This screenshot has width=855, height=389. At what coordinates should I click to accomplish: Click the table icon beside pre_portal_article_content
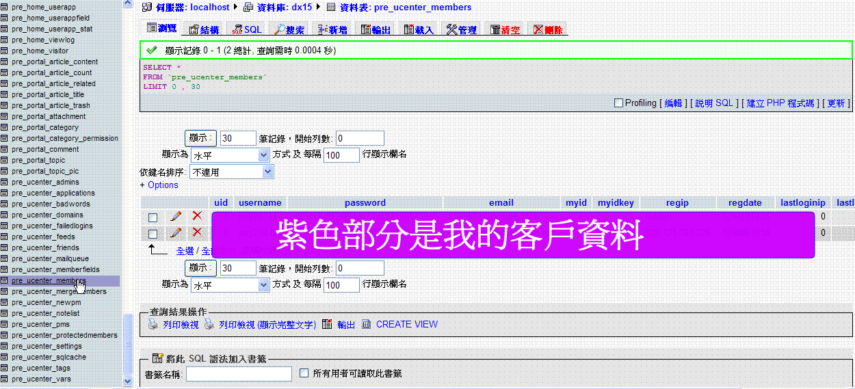[4, 62]
